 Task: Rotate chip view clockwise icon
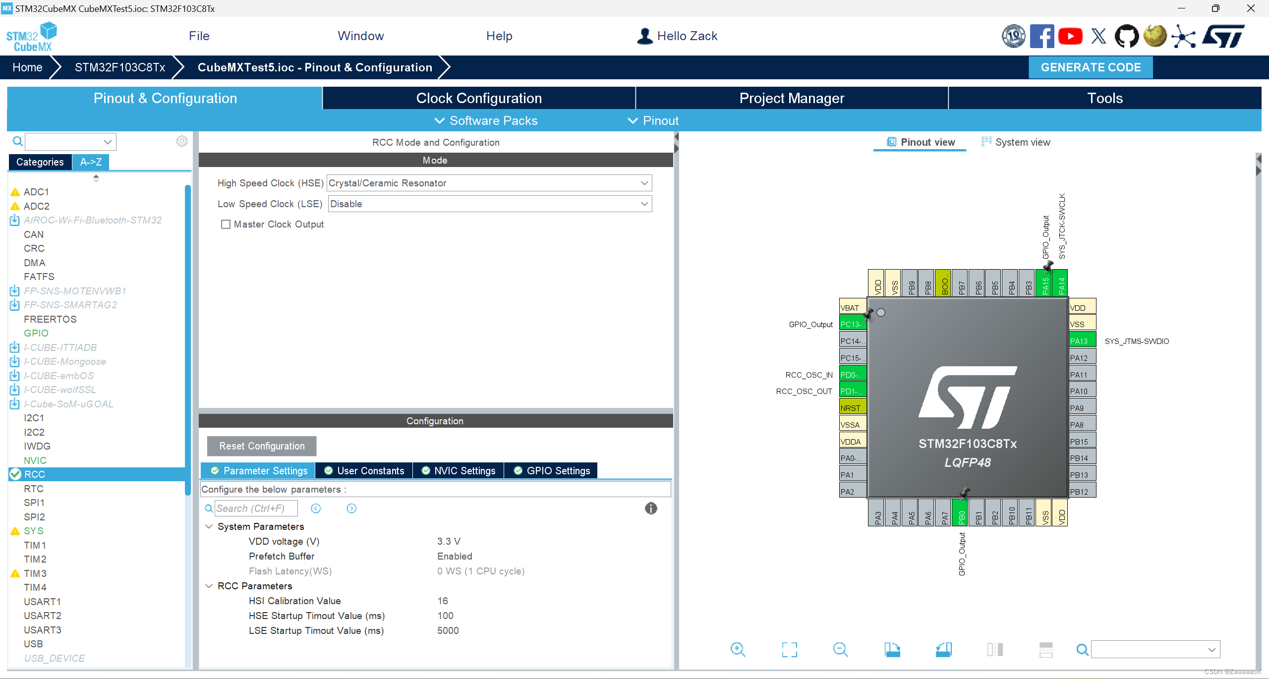[x=892, y=649]
